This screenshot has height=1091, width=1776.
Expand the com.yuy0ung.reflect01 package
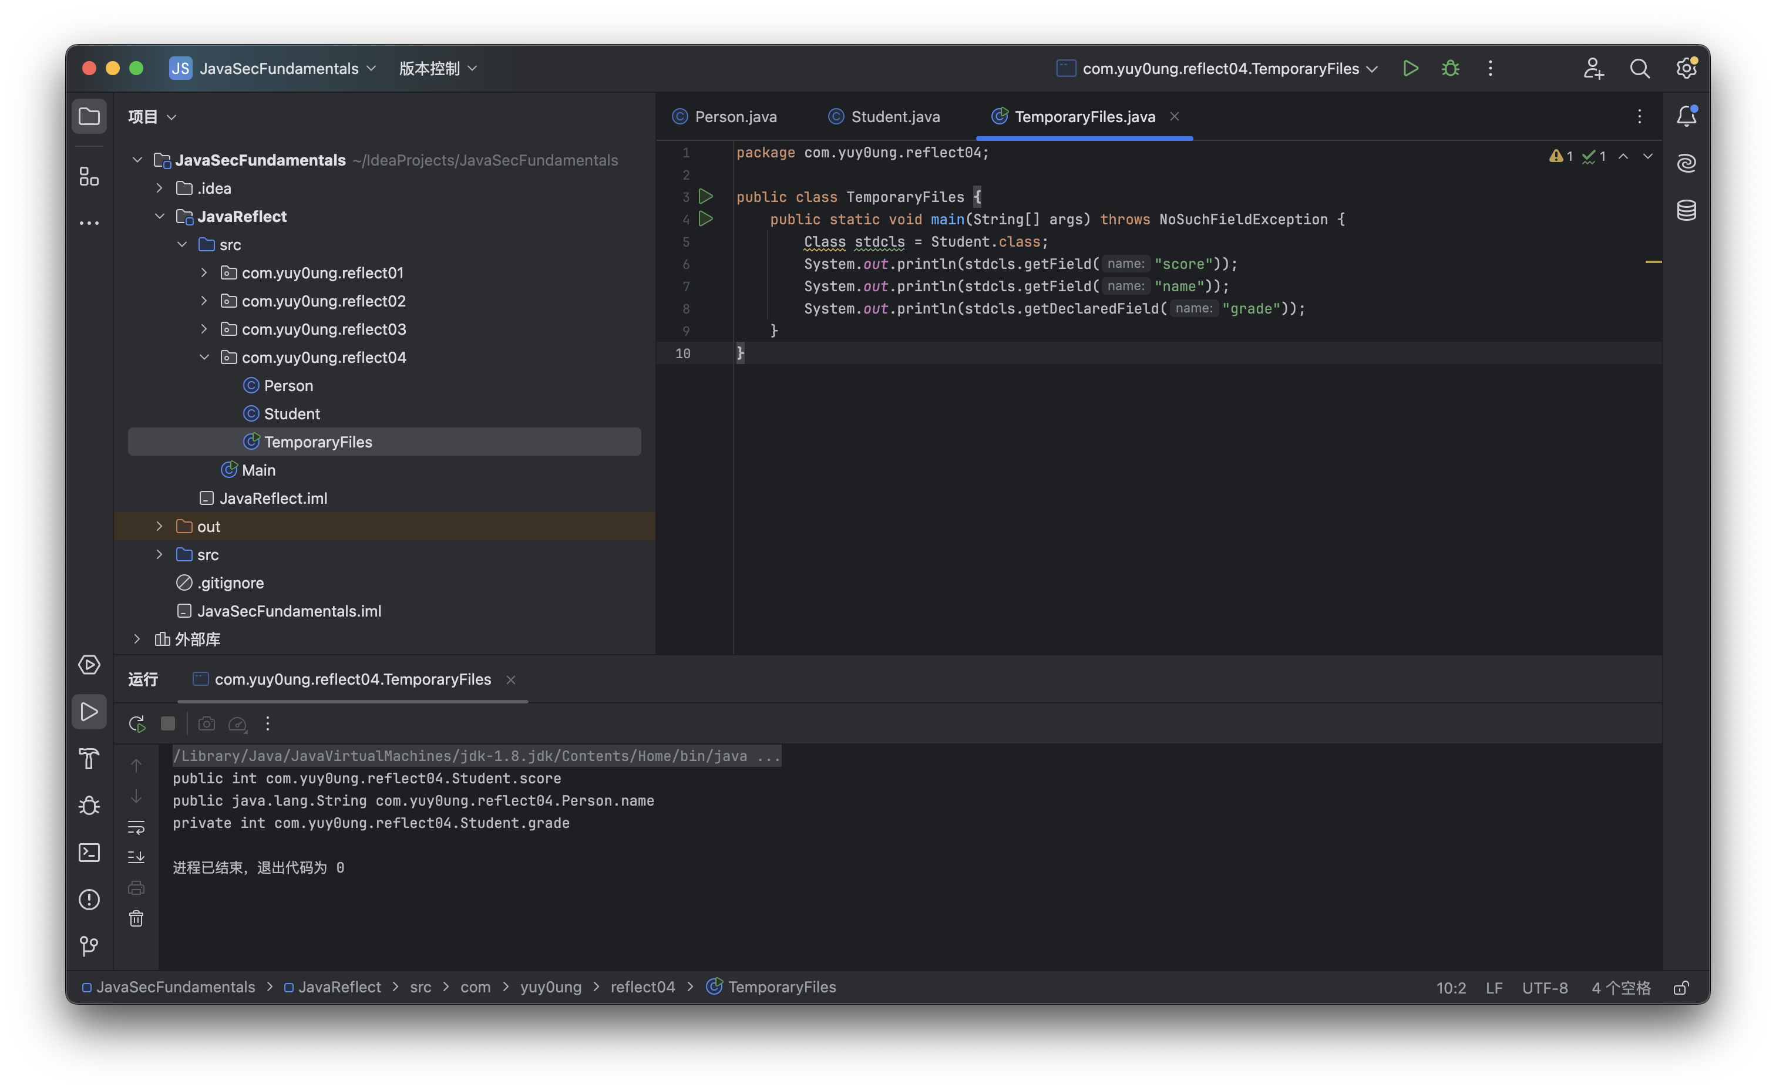tap(204, 272)
